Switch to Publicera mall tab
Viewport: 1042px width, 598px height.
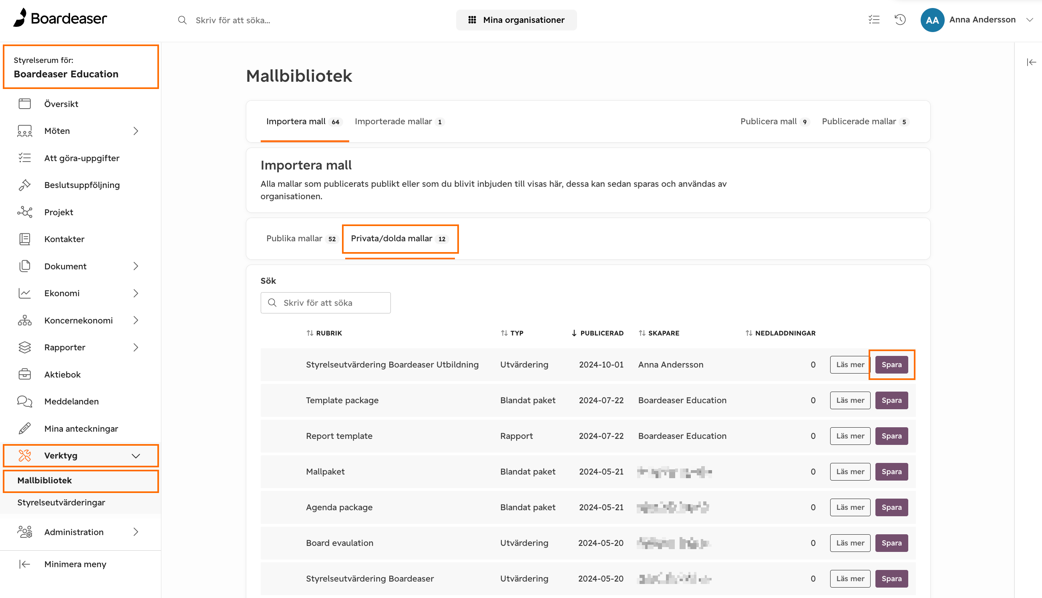click(774, 121)
